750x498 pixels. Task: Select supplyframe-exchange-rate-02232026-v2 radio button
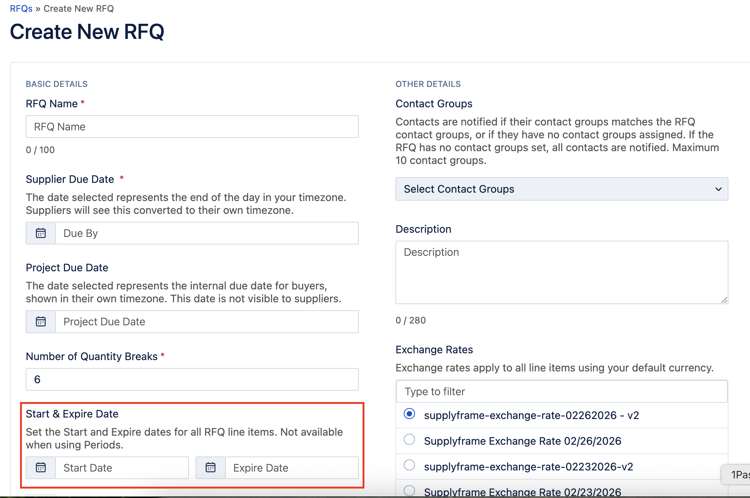[x=409, y=465]
